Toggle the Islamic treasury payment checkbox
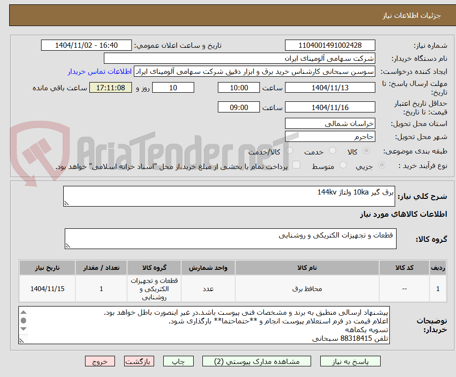The image size is (456, 377). [x=296, y=165]
